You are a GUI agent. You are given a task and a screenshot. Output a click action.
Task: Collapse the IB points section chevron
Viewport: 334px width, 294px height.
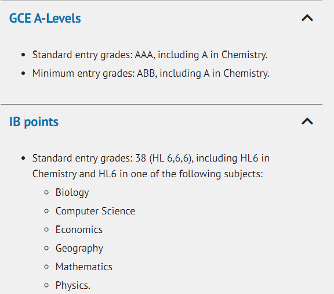(x=307, y=121)
